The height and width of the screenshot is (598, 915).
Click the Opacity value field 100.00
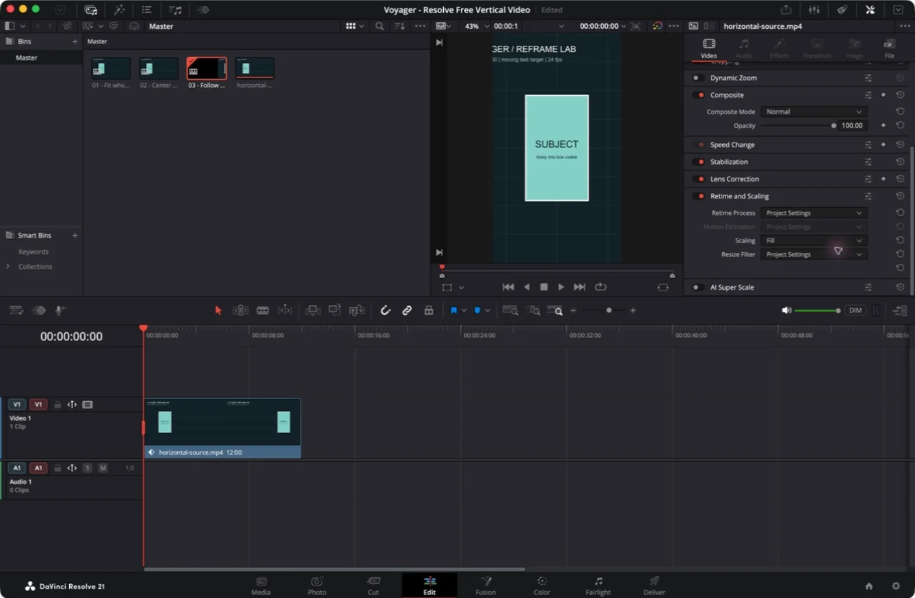coord(852,125)
